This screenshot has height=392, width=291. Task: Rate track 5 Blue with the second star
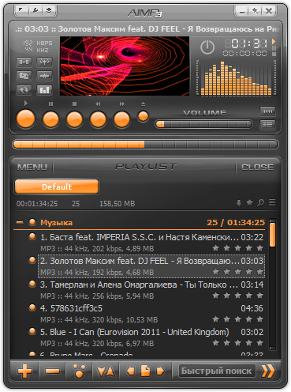[226, 343]
